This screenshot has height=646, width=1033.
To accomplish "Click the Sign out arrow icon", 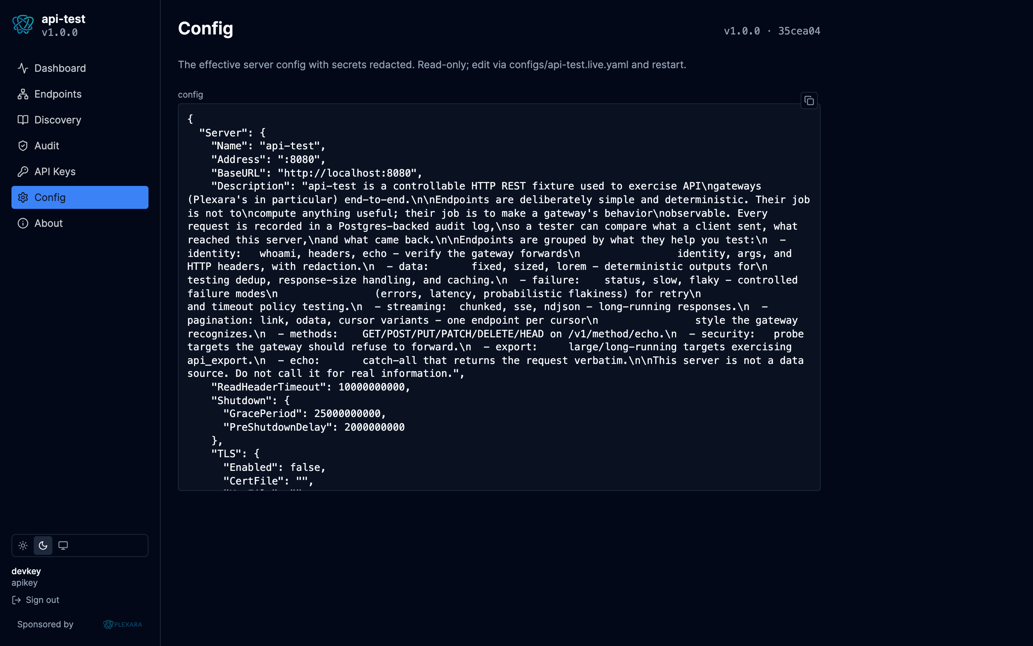I will [x=16, y=600].
